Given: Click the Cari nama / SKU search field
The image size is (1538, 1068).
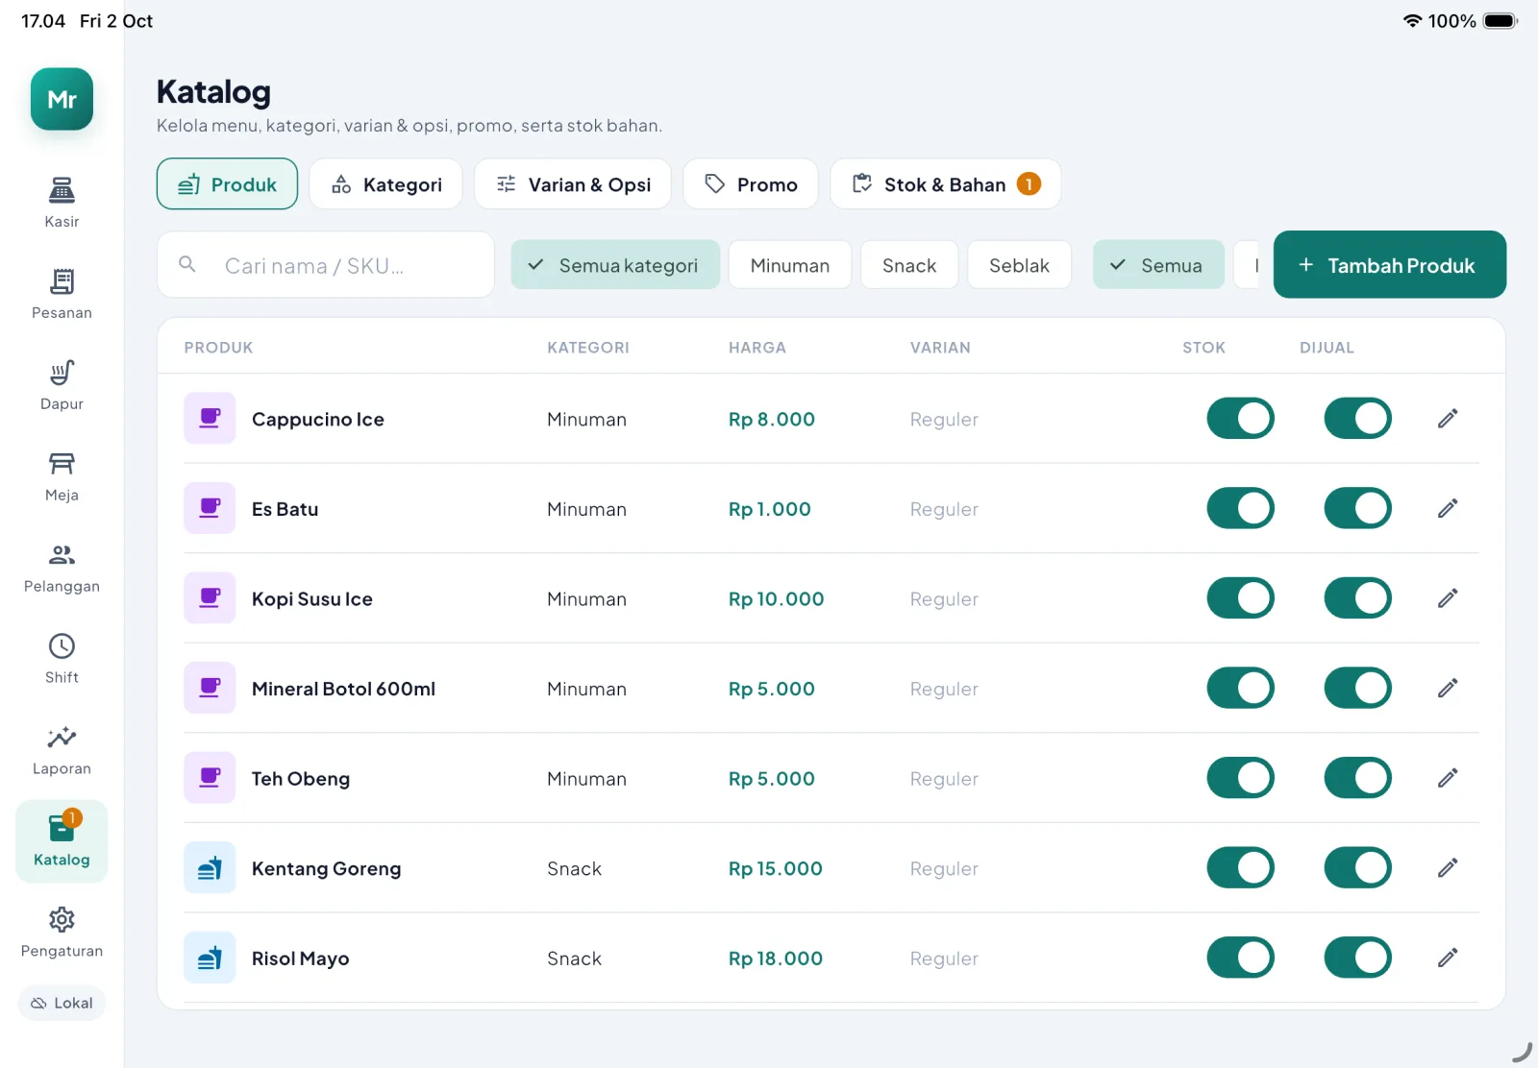Looking at the screenshot, I should (x=326, y=265).
